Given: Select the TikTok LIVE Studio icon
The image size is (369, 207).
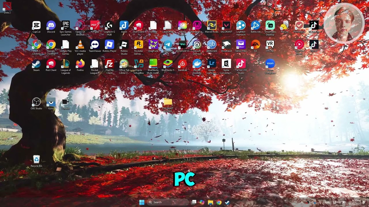Looking at the screenshot, I should point(241,66).
